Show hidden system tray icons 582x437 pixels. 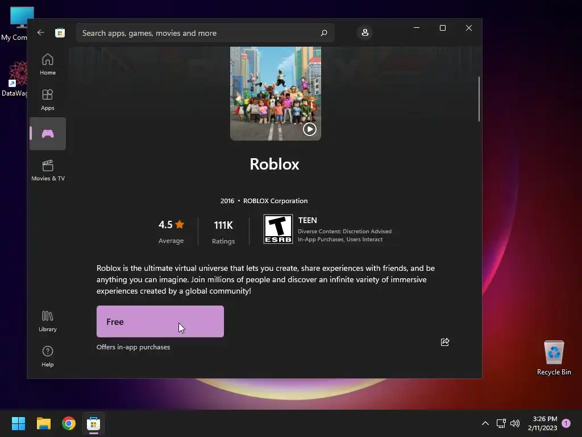pos(485,423)
